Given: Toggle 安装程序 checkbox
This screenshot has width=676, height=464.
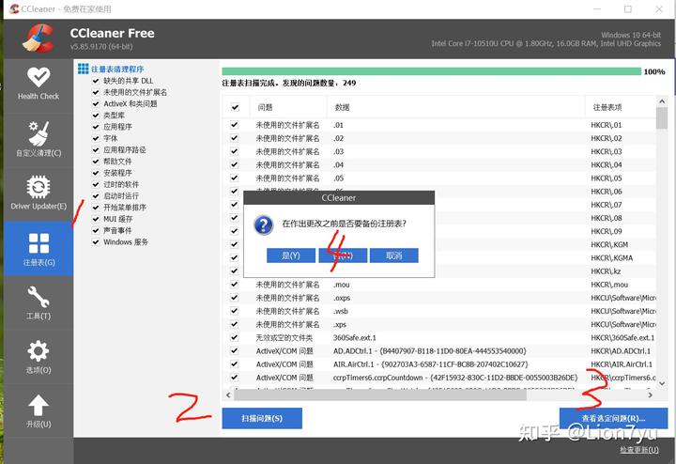Looking at the screenshot, I should pos(96,173).
